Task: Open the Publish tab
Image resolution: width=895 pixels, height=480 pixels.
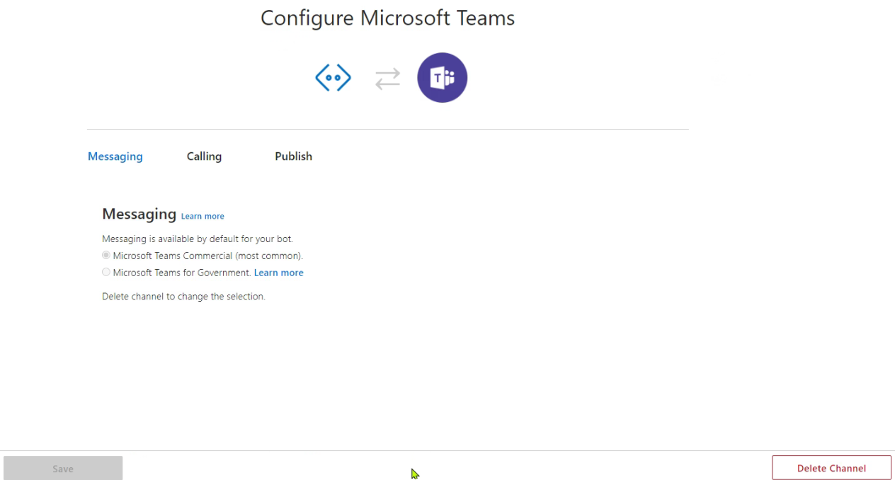Action: click(x=293, y=156)
